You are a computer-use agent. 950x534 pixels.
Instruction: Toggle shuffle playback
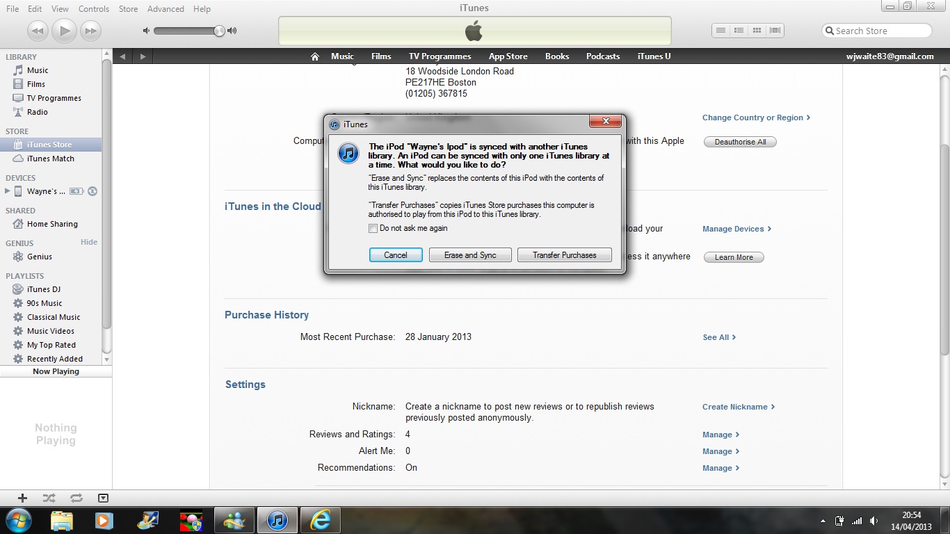click(x=49, y=498)
